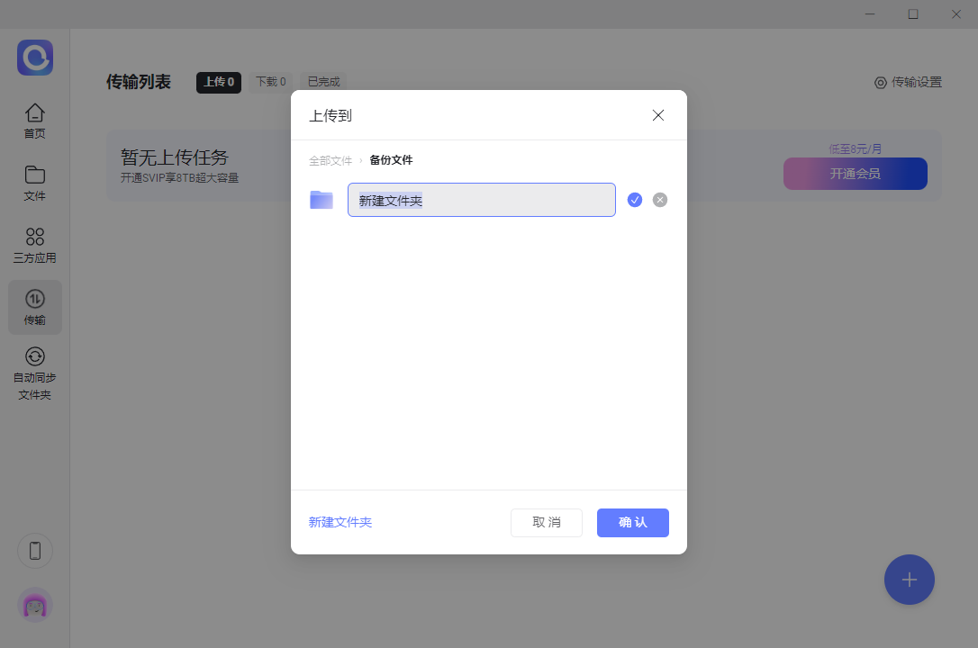Click the app logo at top left
This screenshot has height=648, width=978.
(x=34, y=57)
